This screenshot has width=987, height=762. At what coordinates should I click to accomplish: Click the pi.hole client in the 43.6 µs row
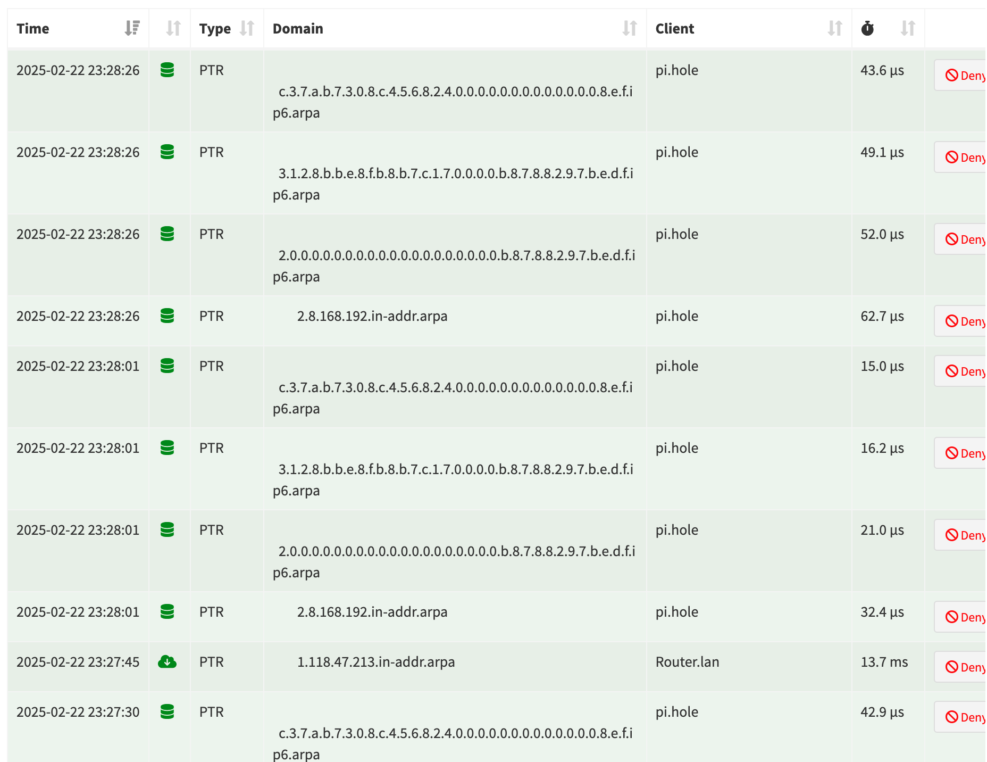(x=676, y=70)
